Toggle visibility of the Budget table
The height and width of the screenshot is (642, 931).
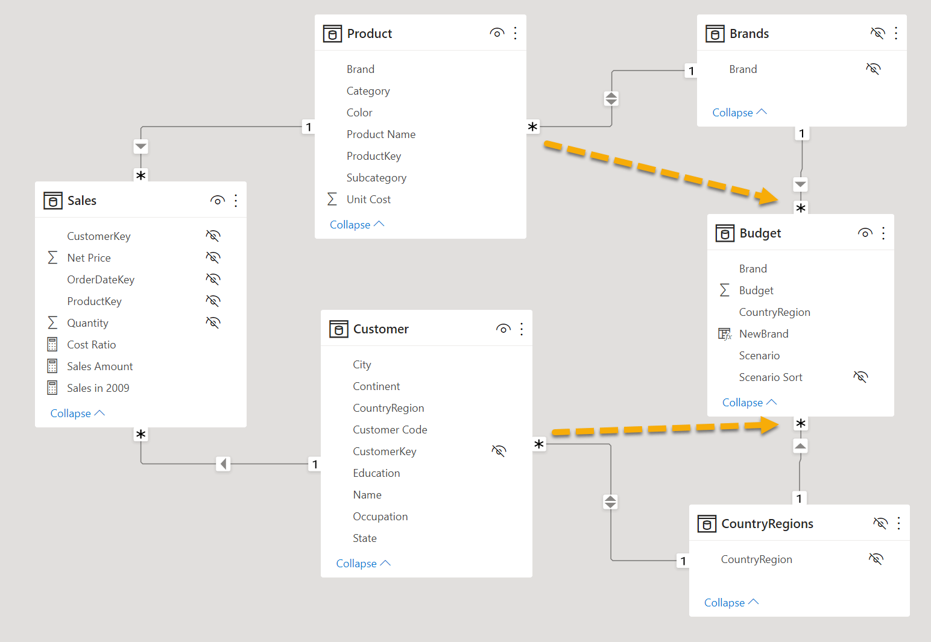865,233
